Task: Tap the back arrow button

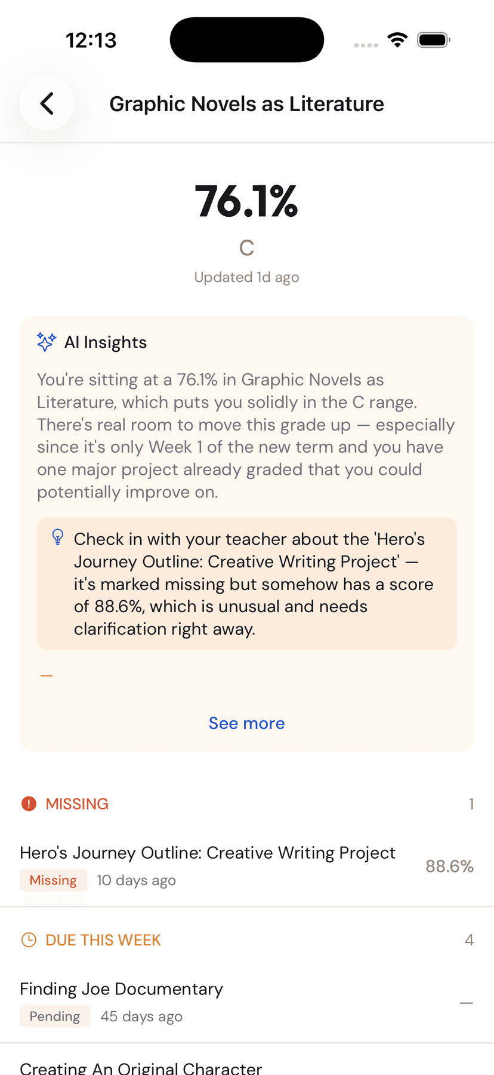Action: click(x=47, y=103)
